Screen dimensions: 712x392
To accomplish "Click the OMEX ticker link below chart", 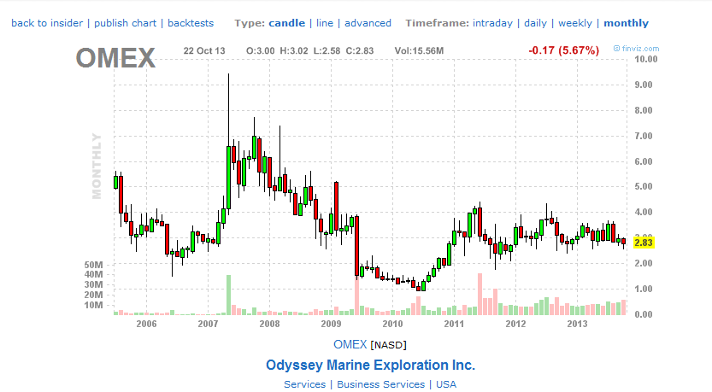I will coord(350,344).
